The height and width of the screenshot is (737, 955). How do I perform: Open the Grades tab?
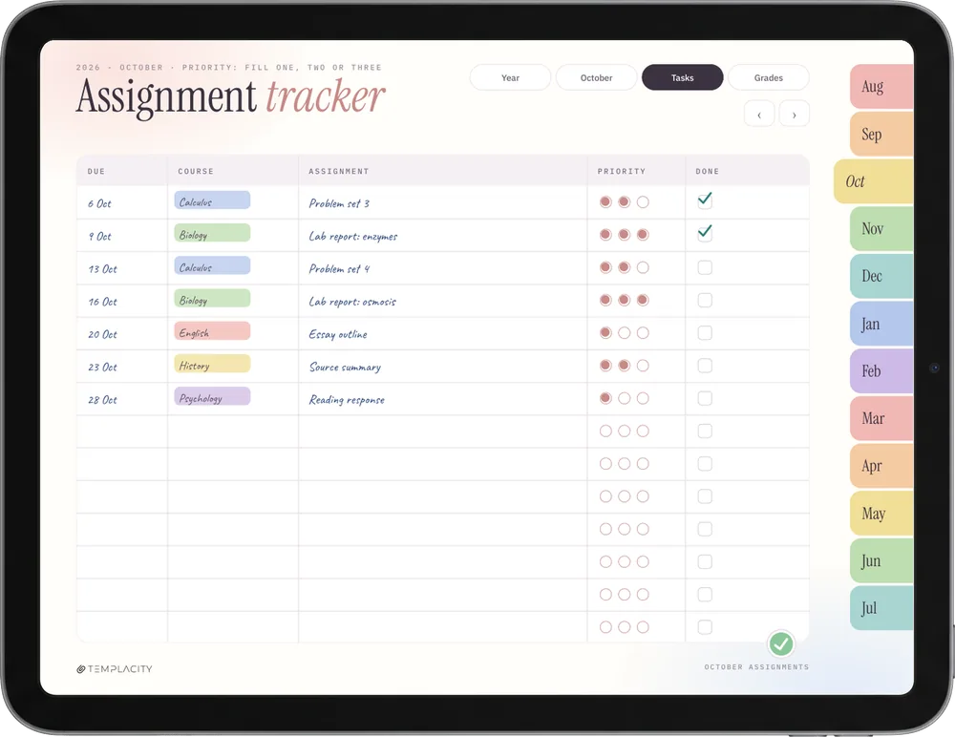768,77
